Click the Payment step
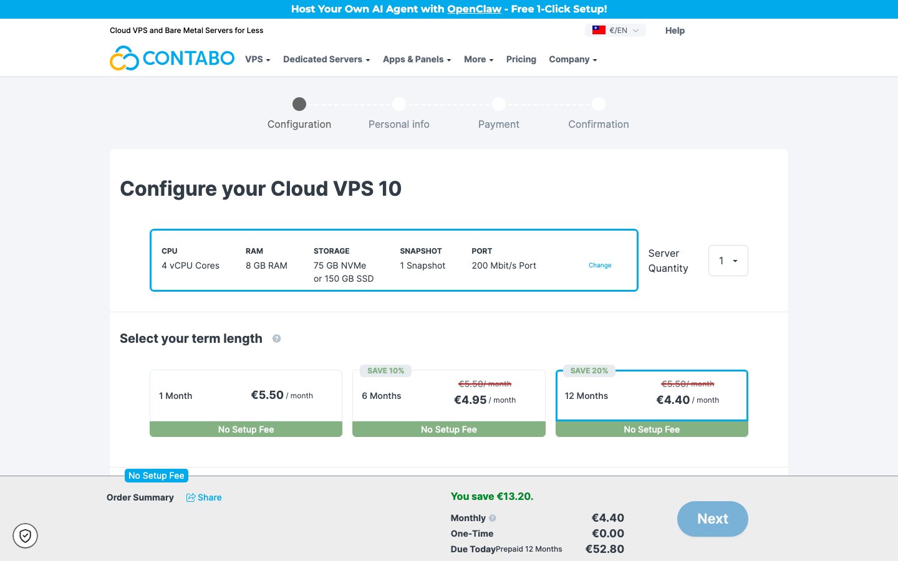This screenshot has height=561, width=898. 499,113
